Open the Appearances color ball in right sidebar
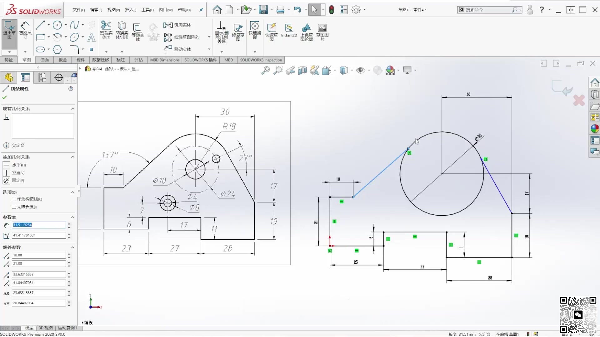Viewport: 600px width, 337px height. [x=595, y=129]
